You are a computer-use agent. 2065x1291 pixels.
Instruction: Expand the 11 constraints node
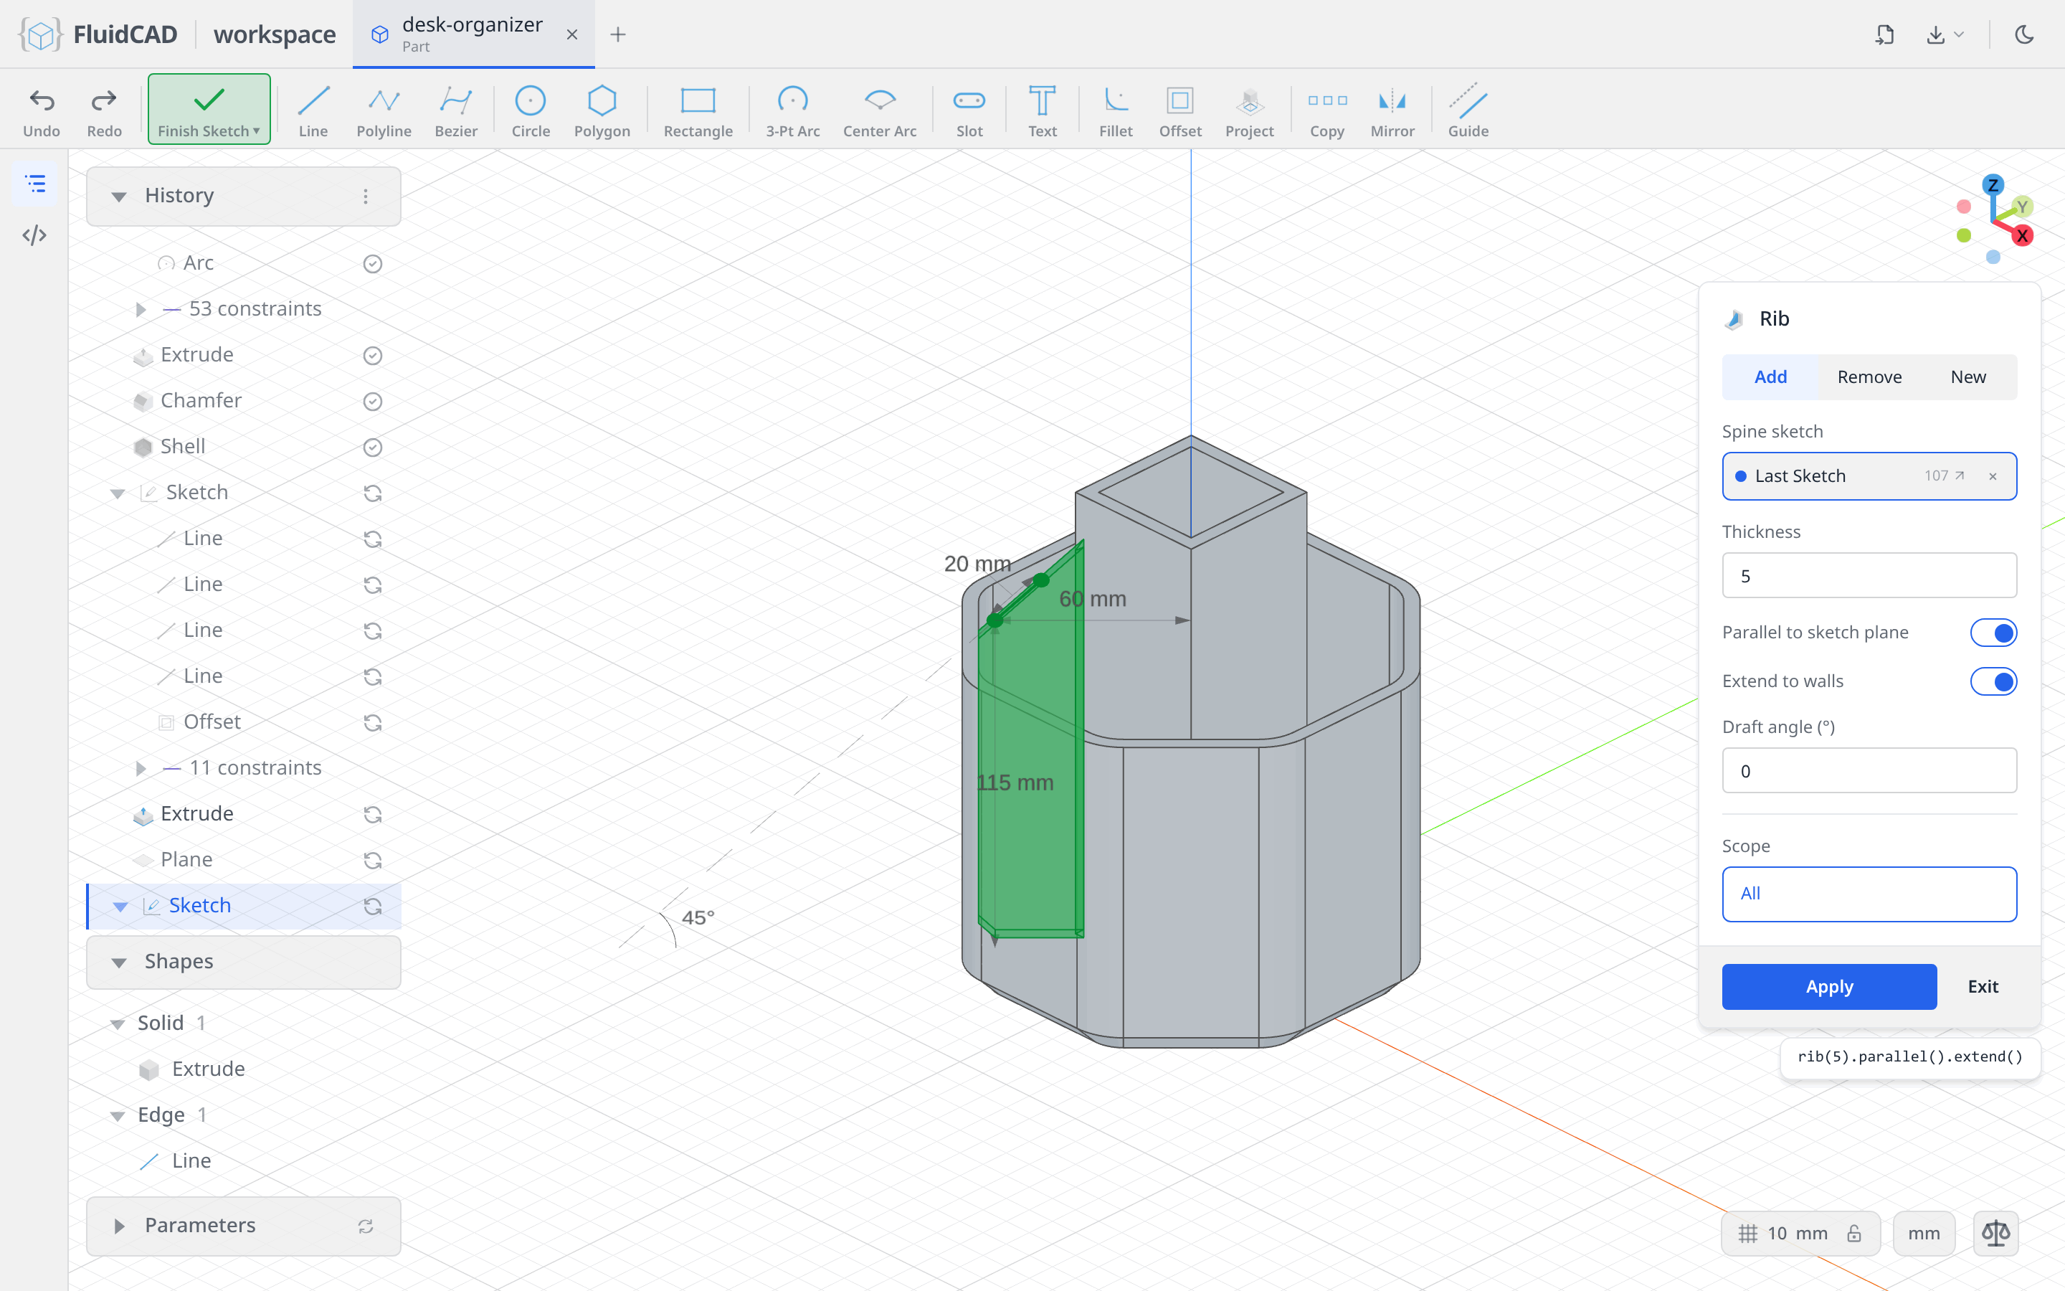141,768
